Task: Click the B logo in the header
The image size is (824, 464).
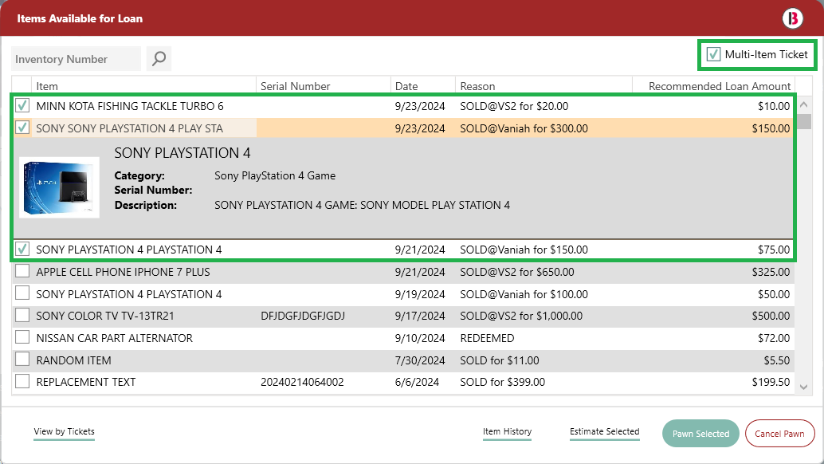Action: (x=792, y=18)
